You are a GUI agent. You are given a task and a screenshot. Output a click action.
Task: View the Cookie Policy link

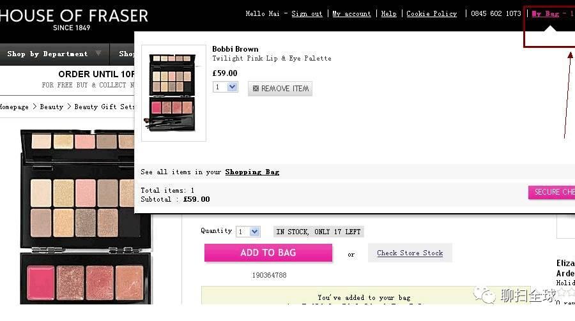[x=432, y=14]
